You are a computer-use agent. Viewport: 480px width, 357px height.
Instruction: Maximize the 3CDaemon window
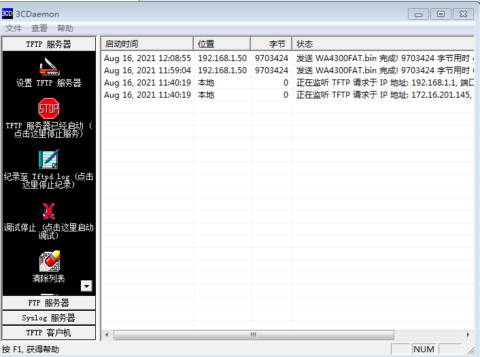pyautogui.click(x=441, y=14)
